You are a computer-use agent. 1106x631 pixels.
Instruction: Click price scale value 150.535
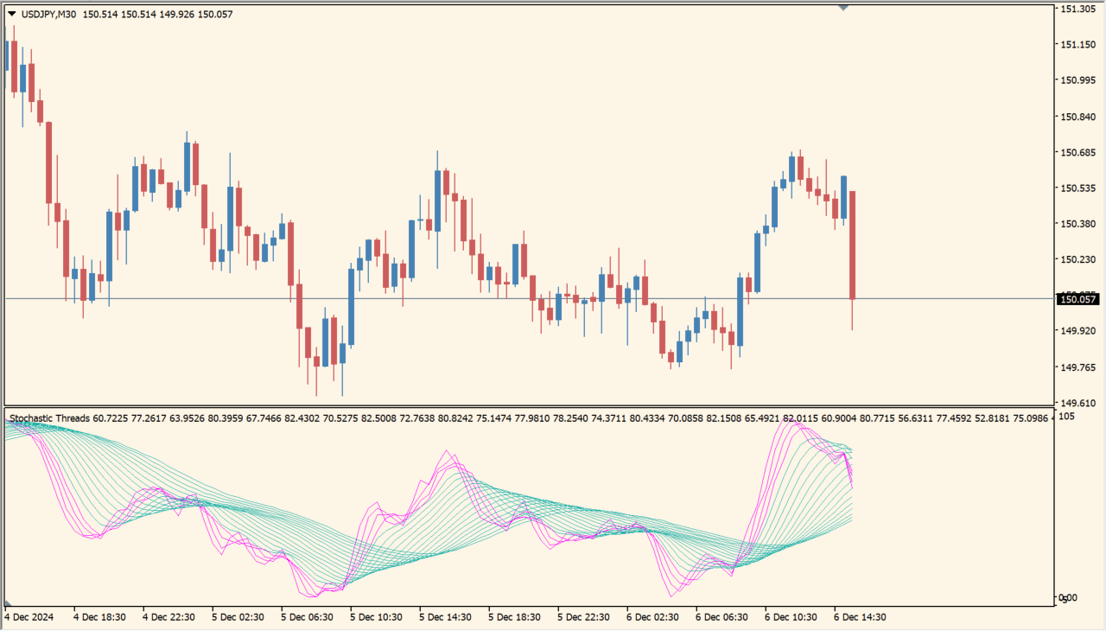click(1077, 188)
